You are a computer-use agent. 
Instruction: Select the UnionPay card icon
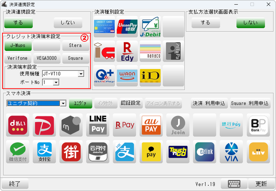(x=127, y=27)
